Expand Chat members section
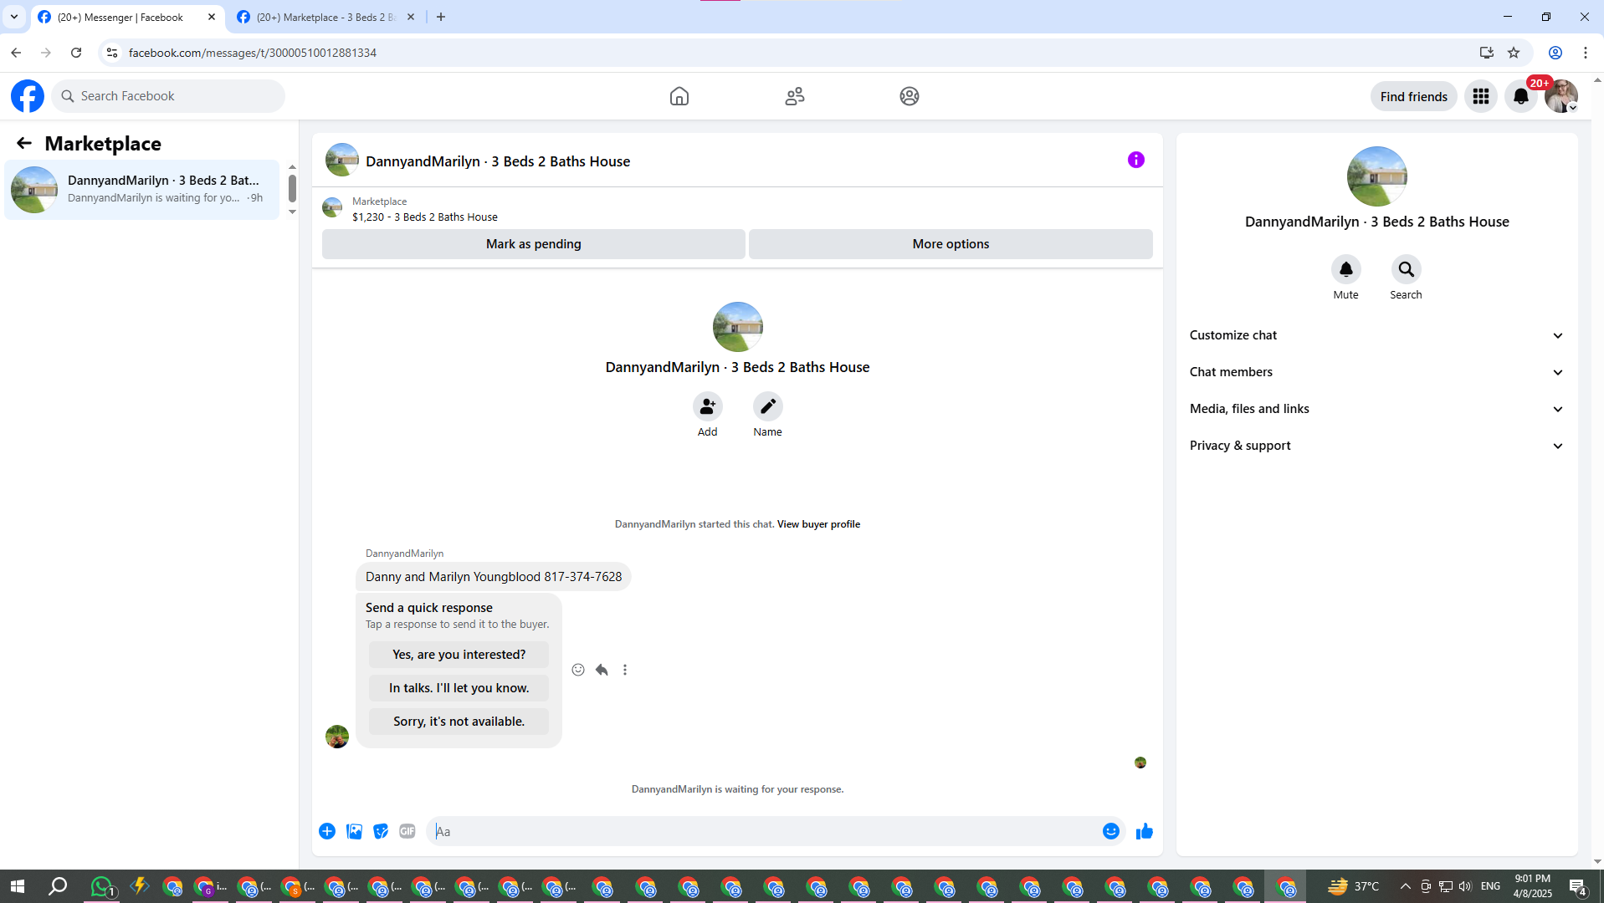This screenshot has height=903, width=1604. pos(1376,372)
